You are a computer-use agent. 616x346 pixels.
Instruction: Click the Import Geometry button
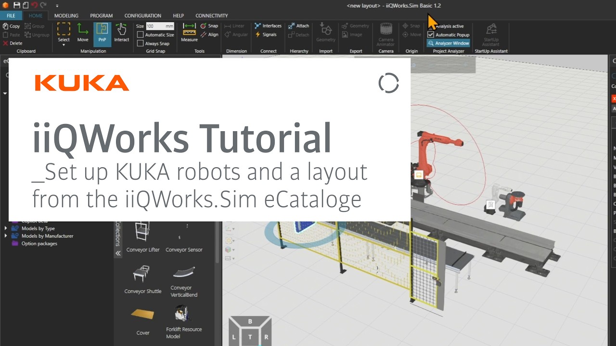tap(326, 33)
